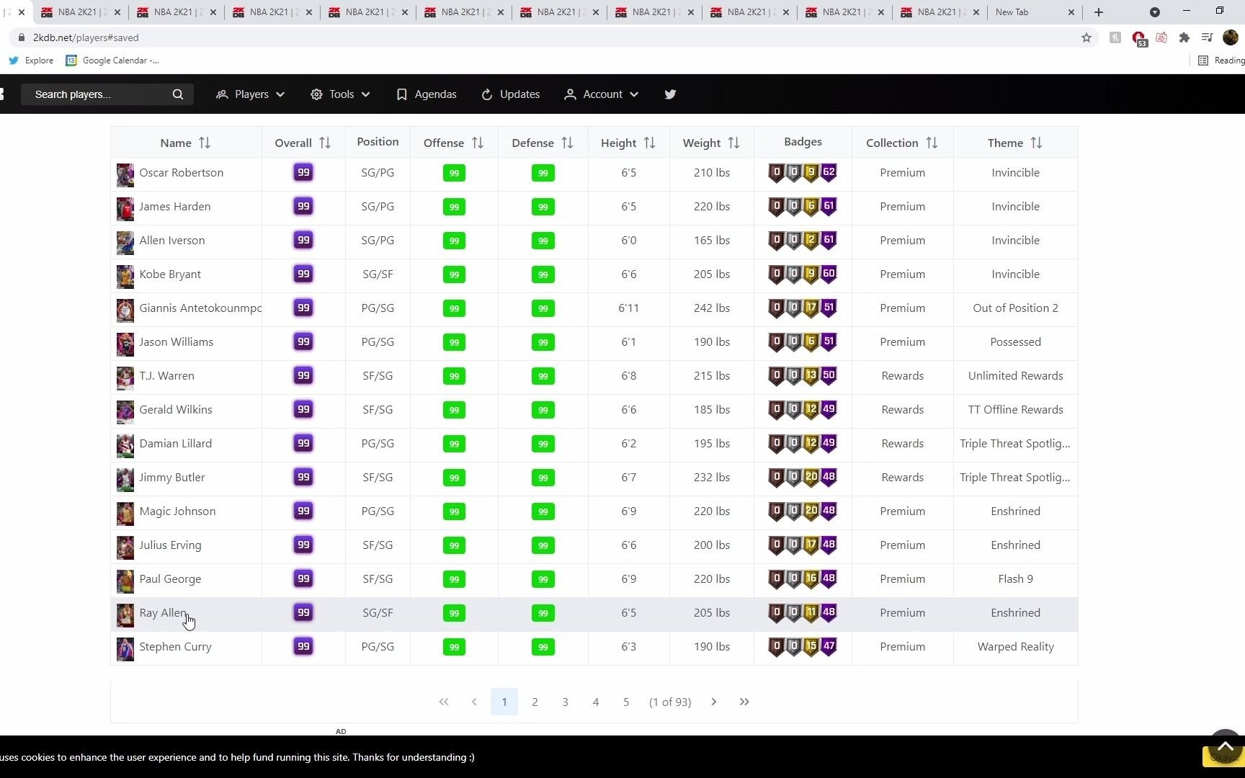Open Allen Iverson's player page
This screenshot has width=1245, height=778.
[171, 241]
